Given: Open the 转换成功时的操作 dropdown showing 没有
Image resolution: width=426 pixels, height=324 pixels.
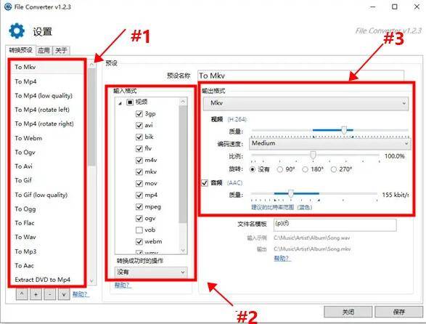Looking at the screenshot, I should coord(151,272).
